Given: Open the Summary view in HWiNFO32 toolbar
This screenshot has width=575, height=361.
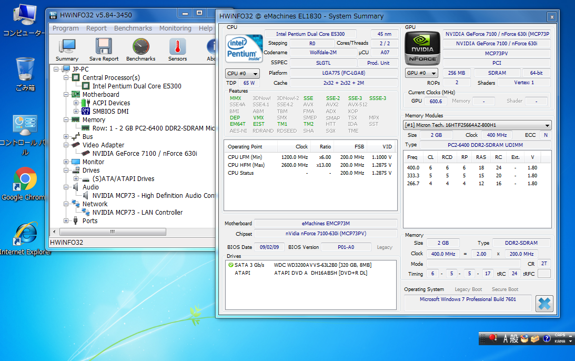Looking at the screenshot, I should point(67,49).
